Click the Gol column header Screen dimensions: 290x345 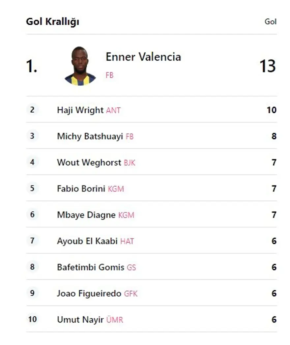point(271,22)
